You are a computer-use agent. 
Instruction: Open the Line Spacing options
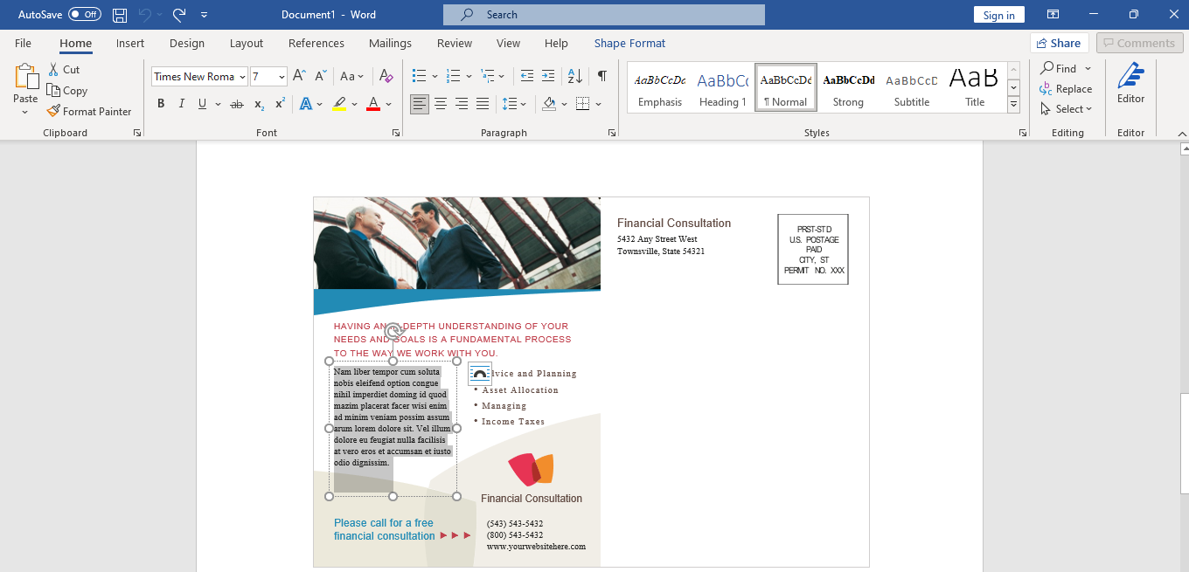(x=516, y=103)
